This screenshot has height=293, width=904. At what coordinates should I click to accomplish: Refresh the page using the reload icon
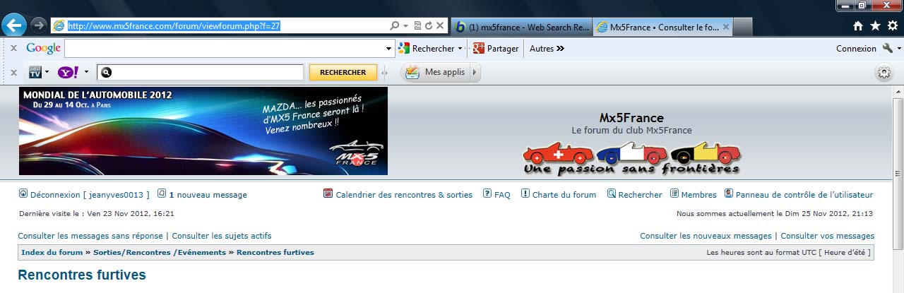(x=429, y=25)
